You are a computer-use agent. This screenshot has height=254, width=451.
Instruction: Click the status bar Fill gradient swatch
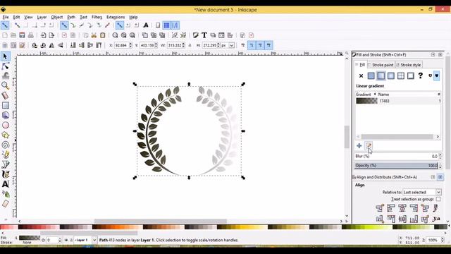pyautogui.click(x=30, y=238)
